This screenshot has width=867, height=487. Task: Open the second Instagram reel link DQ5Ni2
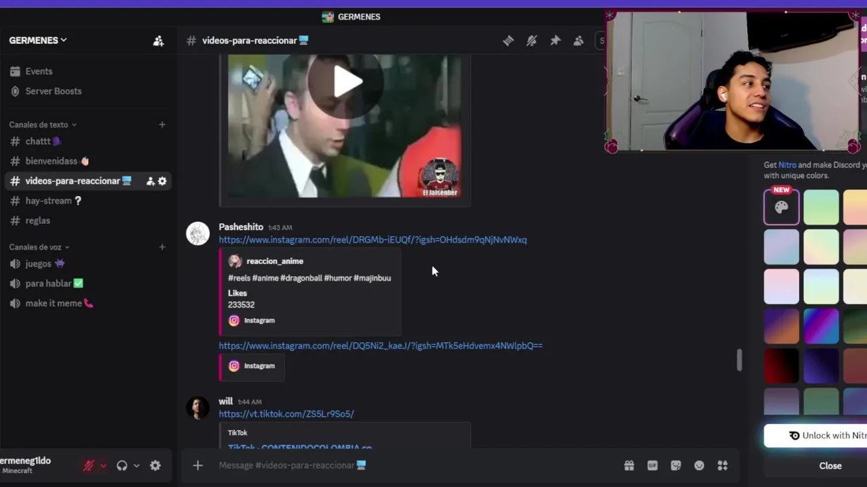pyautogui.click(x=381, y=346)
